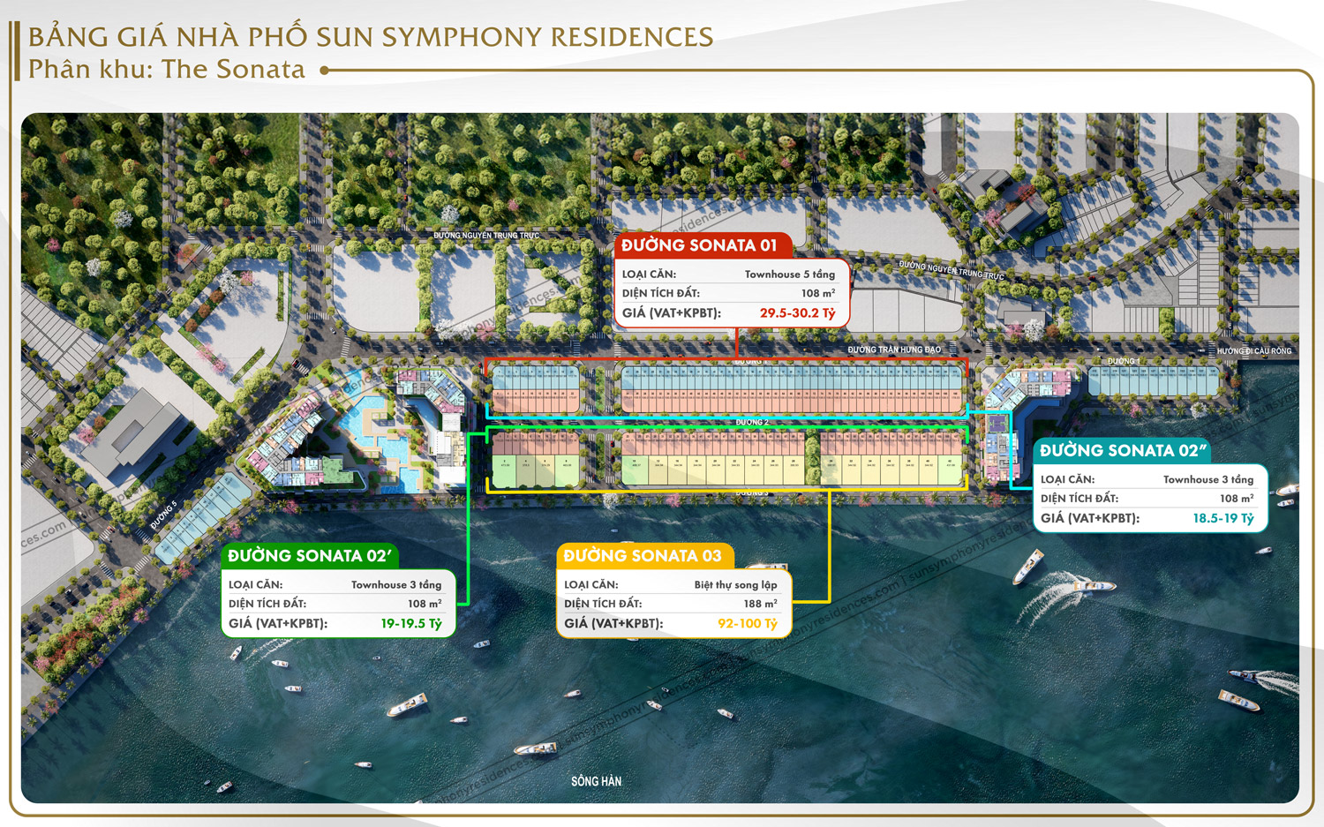1324x827 pixels.
Task: Click the HƯỚNG ĐI CẦU RỒNG label
Action: click(1253, 351)
